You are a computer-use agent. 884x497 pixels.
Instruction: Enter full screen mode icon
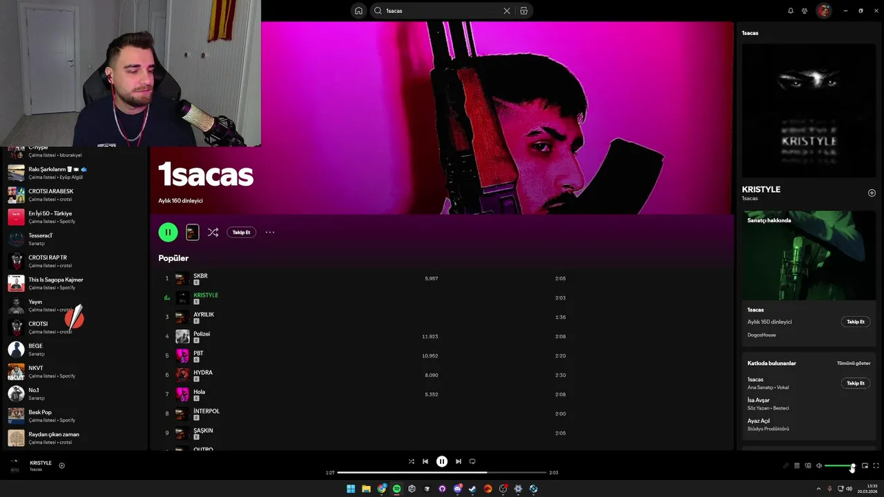pyautogui.click(x=876, y=465)
